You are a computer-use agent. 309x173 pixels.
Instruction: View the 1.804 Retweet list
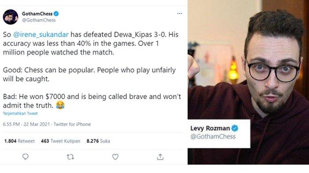[19, 141]
